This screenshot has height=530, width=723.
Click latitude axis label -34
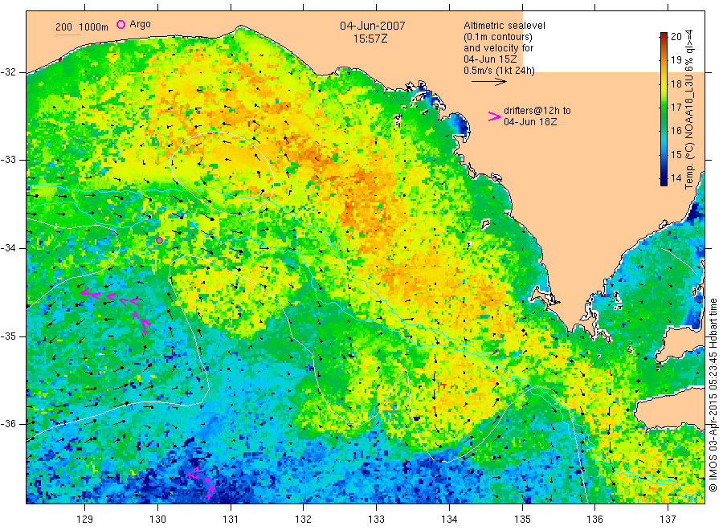pyautogui.click(x=8, y=248)
